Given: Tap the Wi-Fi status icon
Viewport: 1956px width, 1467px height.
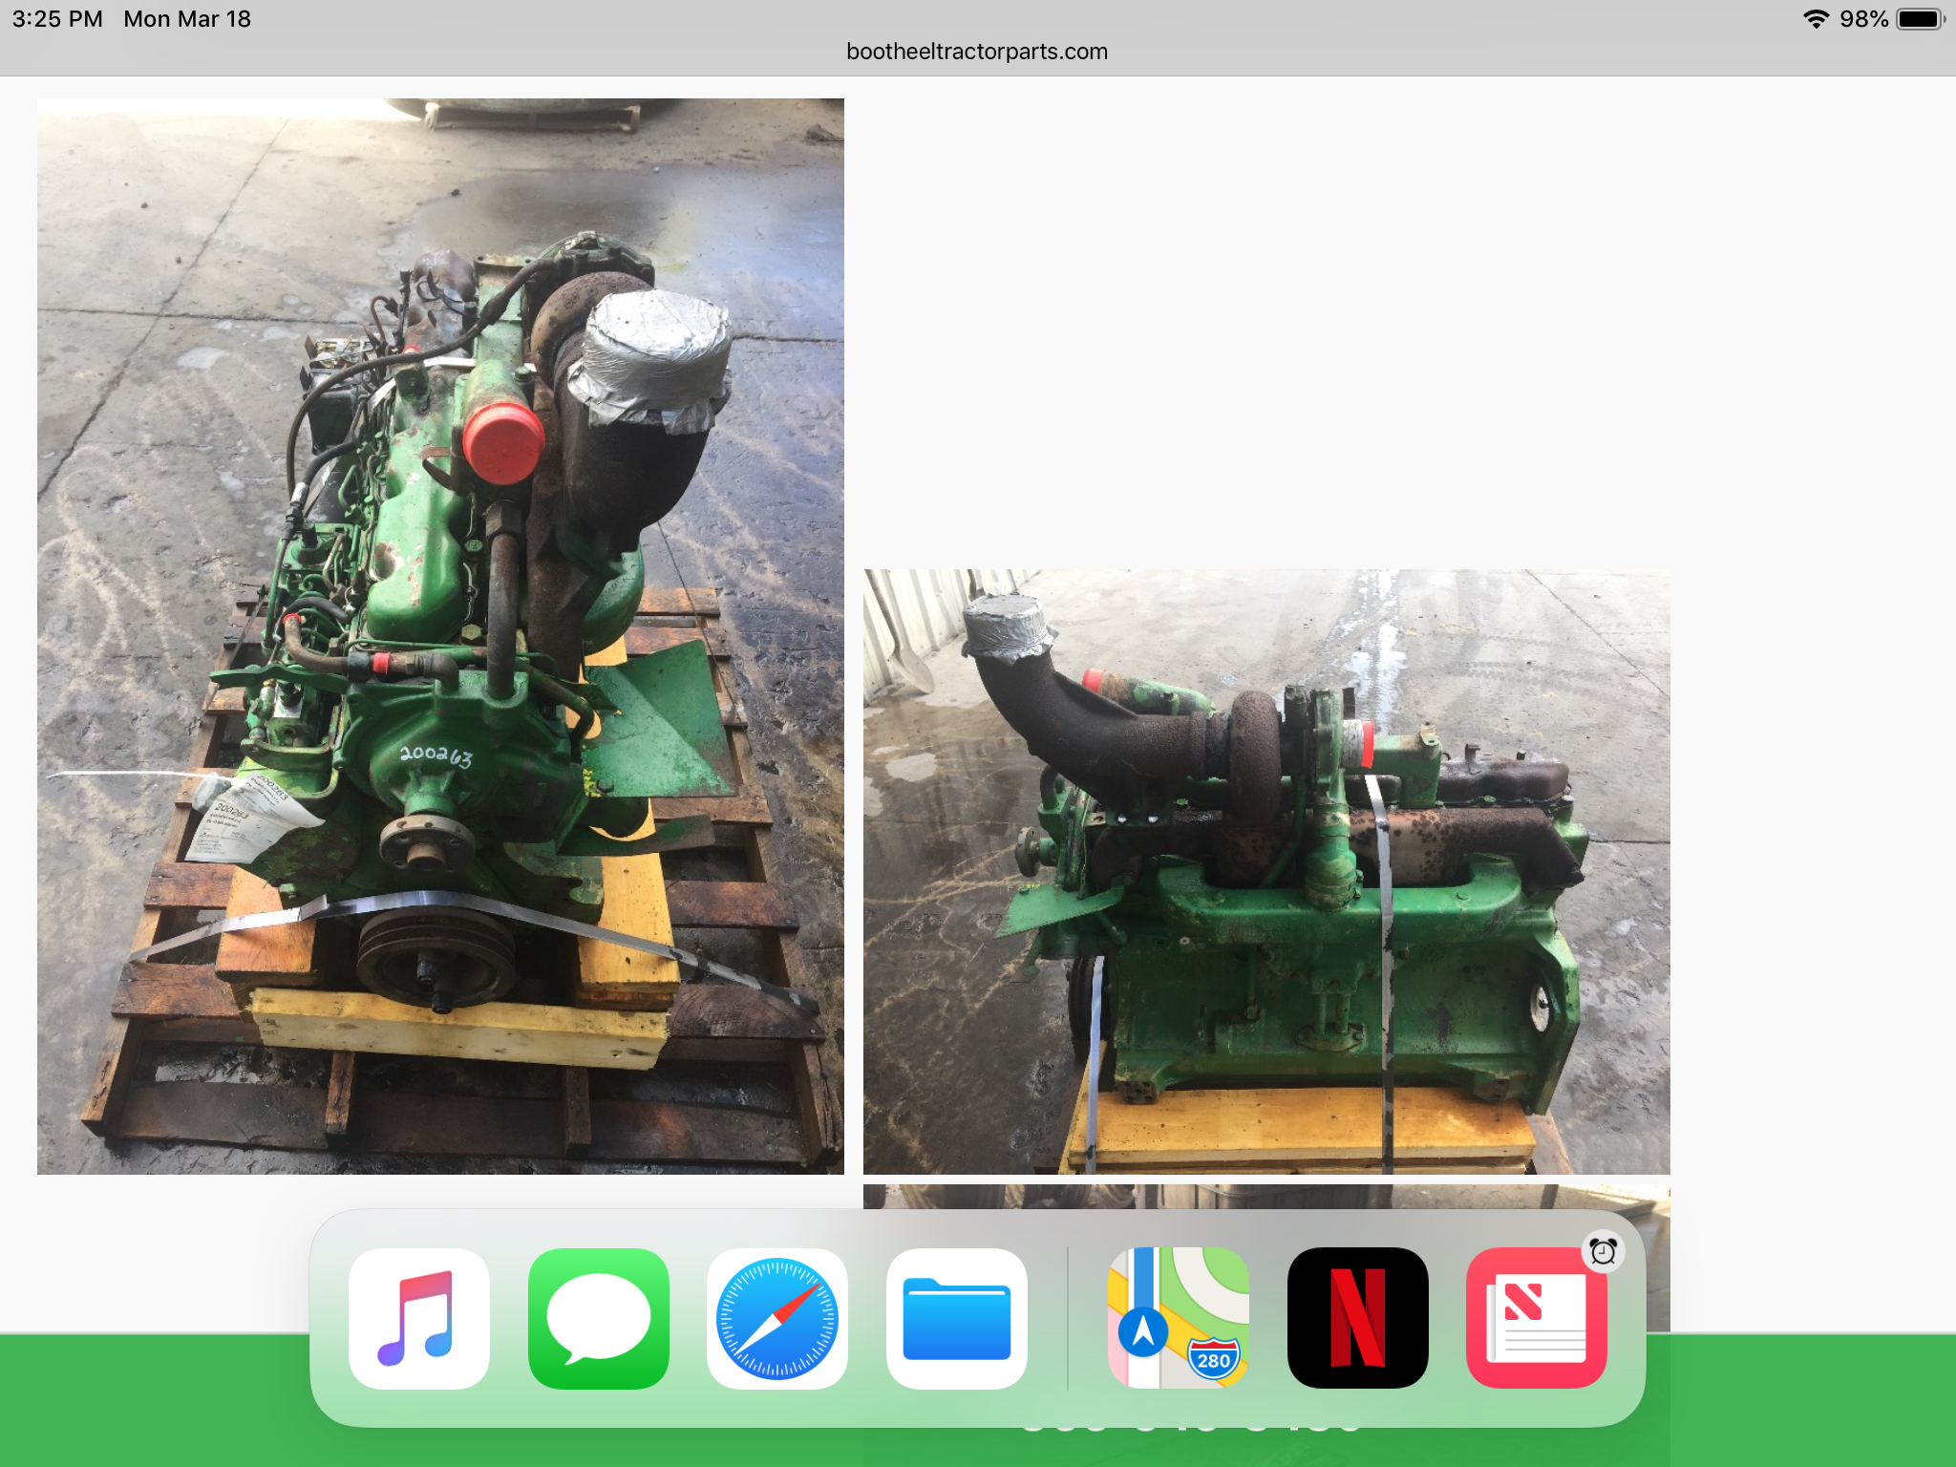Looking at the screenshot, I should coord(1815,19).
